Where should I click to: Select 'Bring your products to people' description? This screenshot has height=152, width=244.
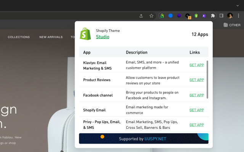point(152,95)
